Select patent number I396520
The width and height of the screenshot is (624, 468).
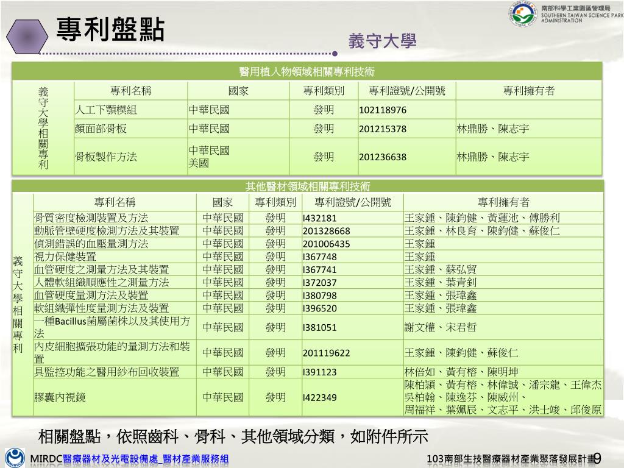319,308
